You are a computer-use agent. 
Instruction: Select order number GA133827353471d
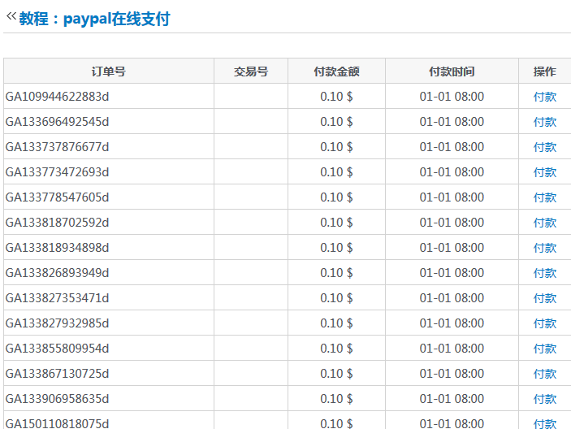57,298
